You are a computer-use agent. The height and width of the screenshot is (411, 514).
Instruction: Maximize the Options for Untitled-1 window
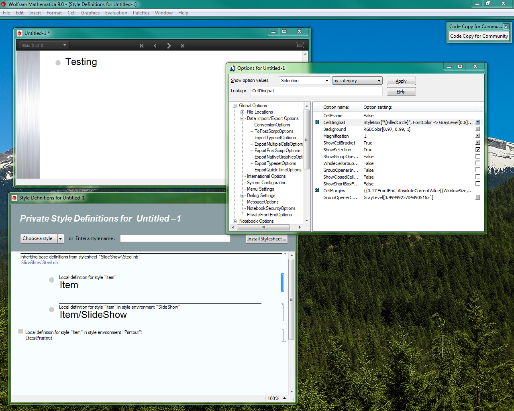point(460,67)
